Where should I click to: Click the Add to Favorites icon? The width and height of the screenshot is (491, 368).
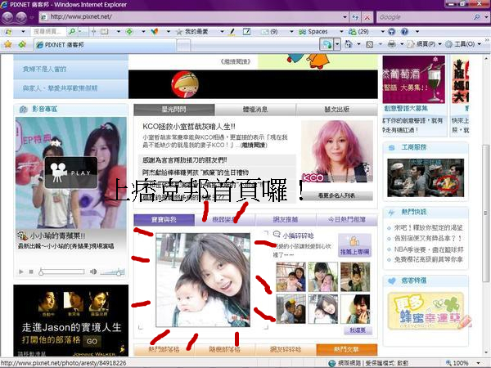click(x=22, y=44)
